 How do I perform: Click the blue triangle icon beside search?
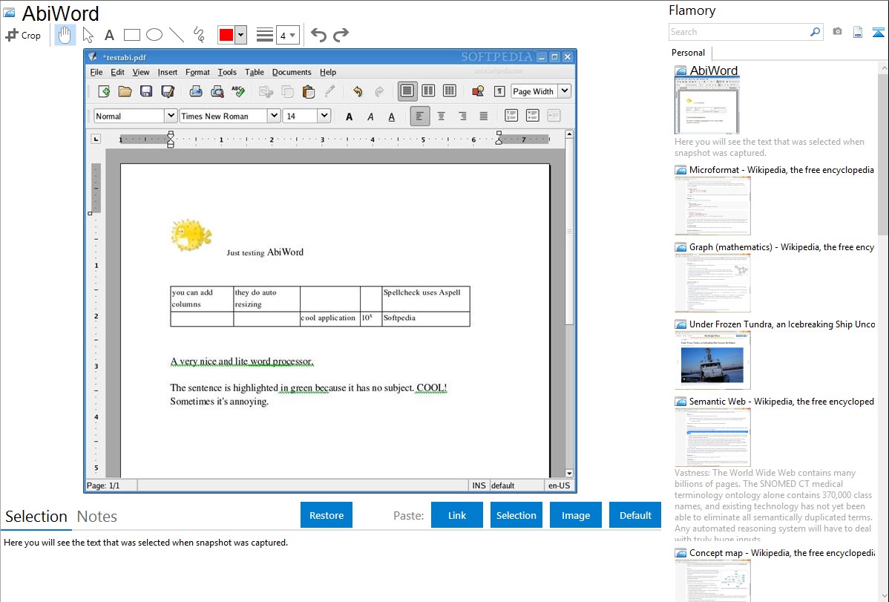(878, 32)
